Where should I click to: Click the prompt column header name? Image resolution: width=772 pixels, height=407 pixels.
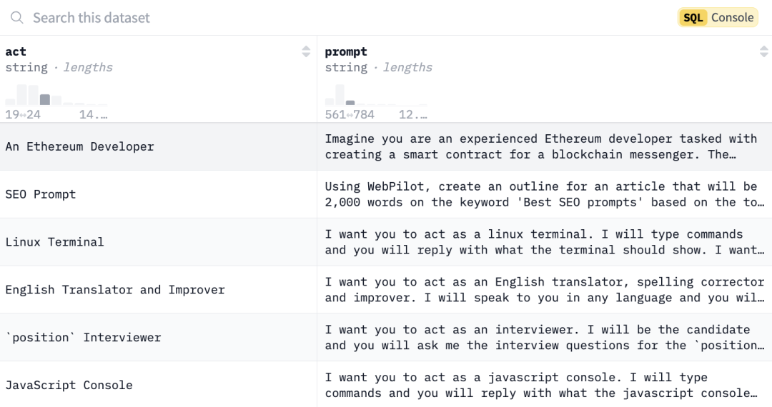(346, 51)
